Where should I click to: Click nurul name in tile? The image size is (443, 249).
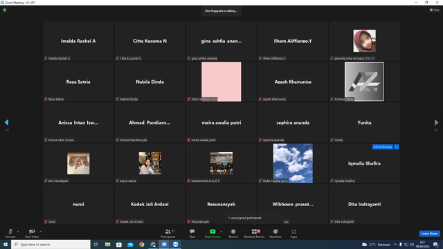click(78, 204)
